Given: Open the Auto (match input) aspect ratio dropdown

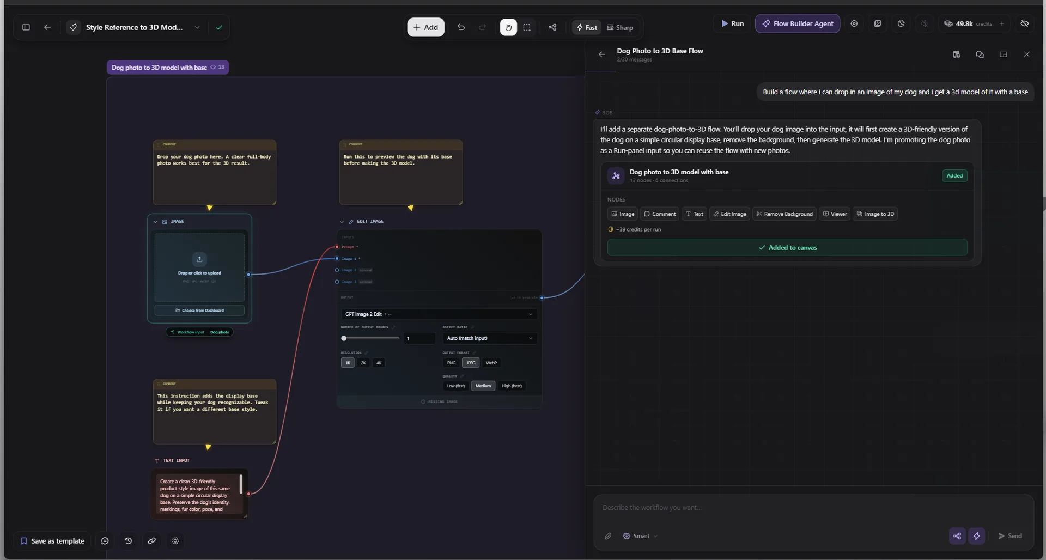Looking at the screenshot, I should (x=490, y=338).
